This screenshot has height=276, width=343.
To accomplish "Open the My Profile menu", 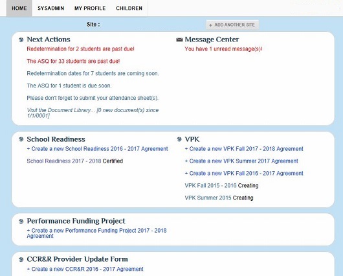I will pos(90,8).
